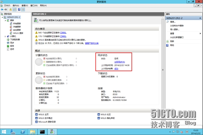Click 已审批 link for 178 critical updates
This screenshot has height=135, width=203.
coord(63,36)
